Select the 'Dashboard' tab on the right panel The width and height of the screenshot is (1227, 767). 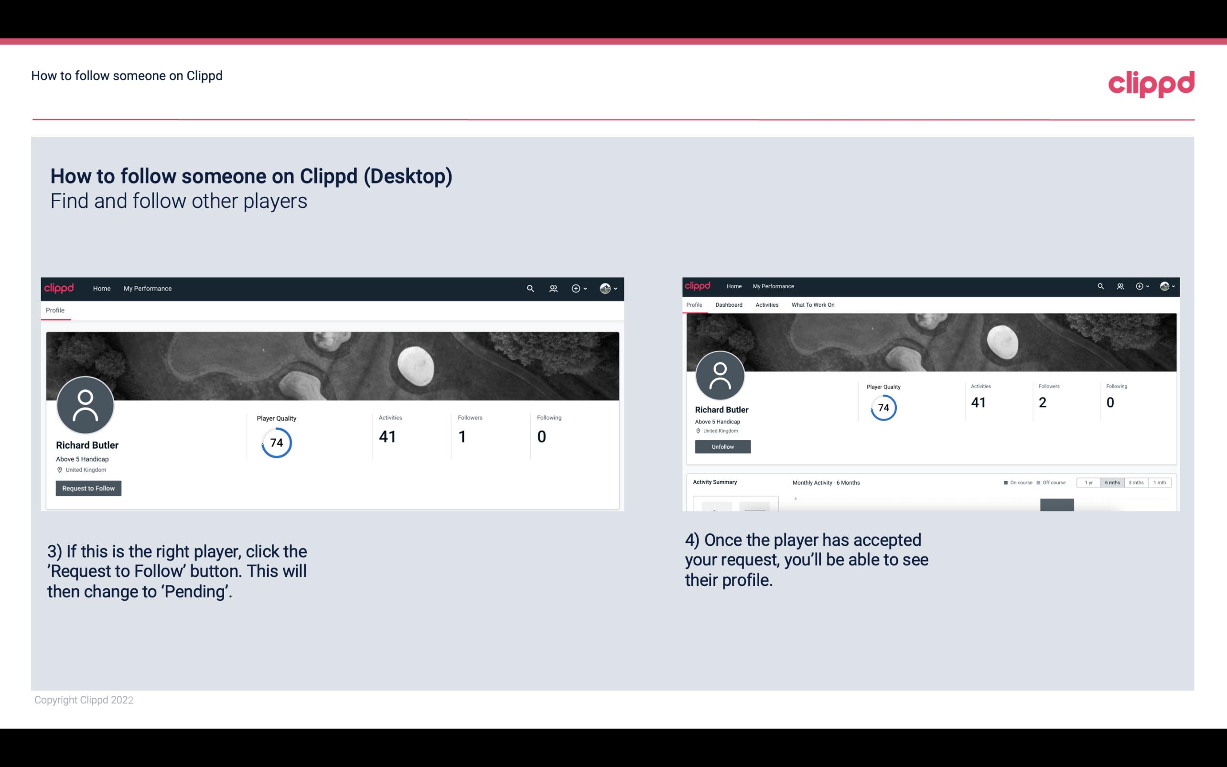pos(728,305)
